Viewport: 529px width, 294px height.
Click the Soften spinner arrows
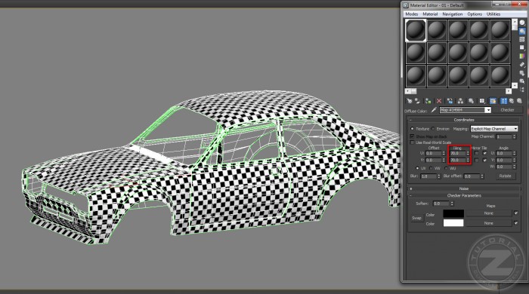pyautogui.click(x=452, y=204)
